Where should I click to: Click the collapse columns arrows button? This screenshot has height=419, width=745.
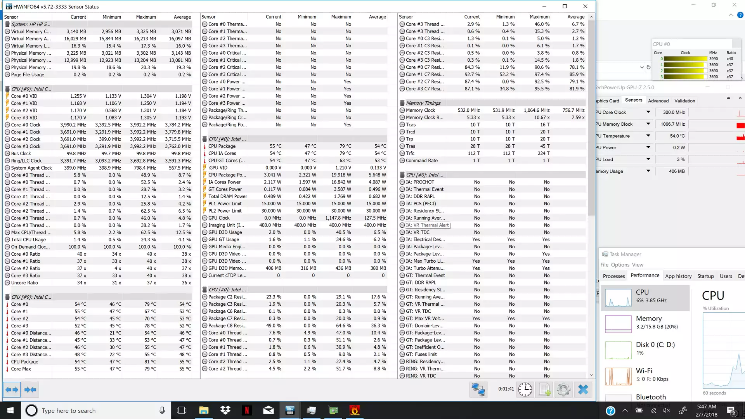click(x=30, y=390)
